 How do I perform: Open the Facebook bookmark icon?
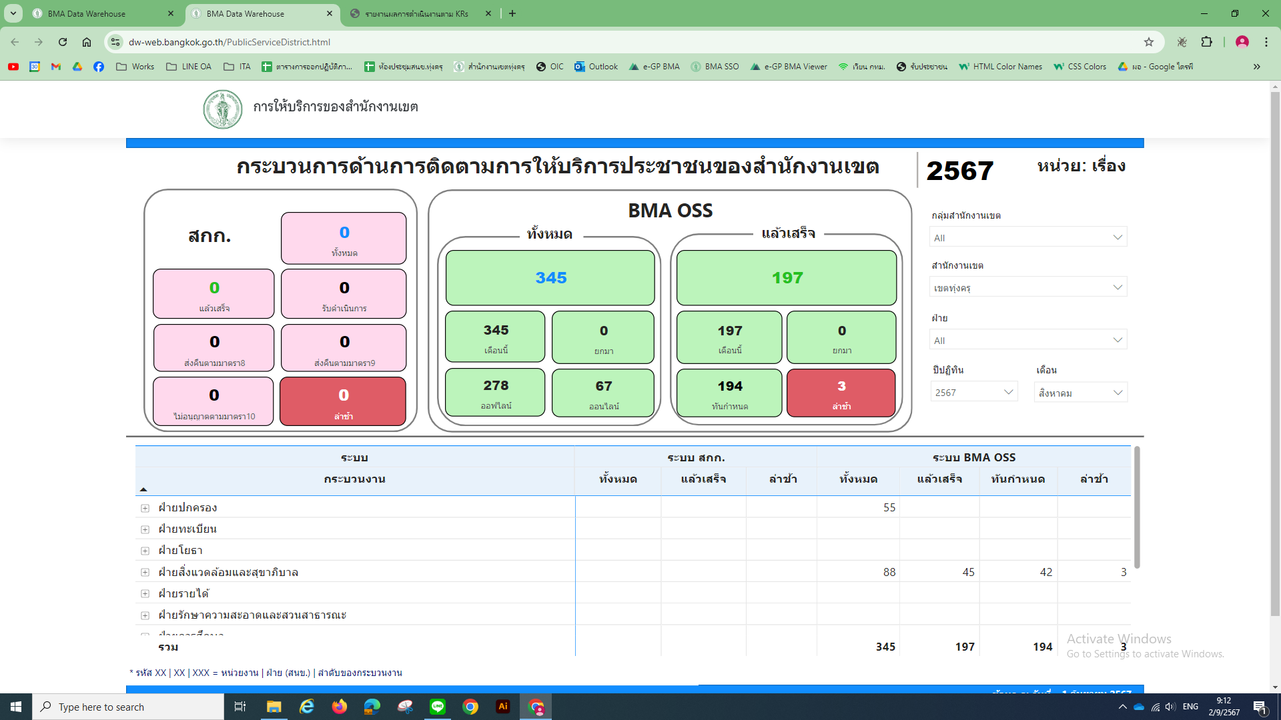(99, 67)
